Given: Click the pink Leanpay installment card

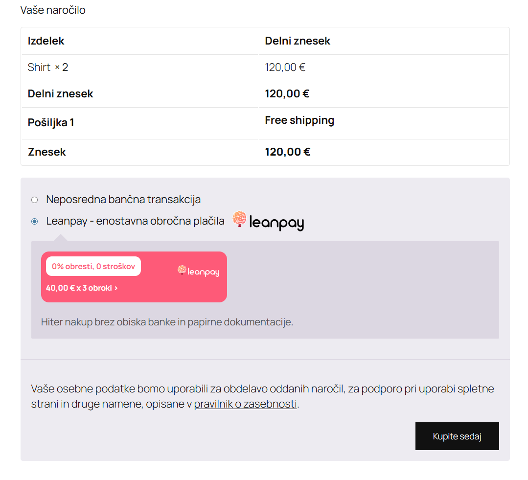Looking at the screenshot, I should (134, 276).
